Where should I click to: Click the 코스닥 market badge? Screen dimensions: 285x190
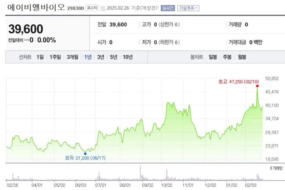coord(93,8)
